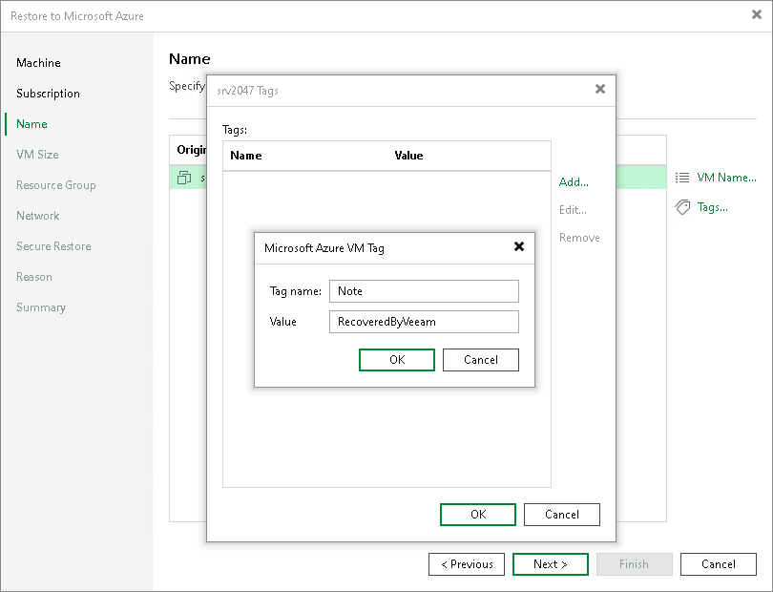
Task: Click Remove to delete a tag
Action: [578, 237]
